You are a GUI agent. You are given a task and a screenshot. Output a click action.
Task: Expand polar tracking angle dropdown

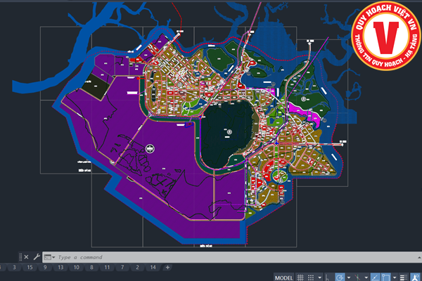349,277
